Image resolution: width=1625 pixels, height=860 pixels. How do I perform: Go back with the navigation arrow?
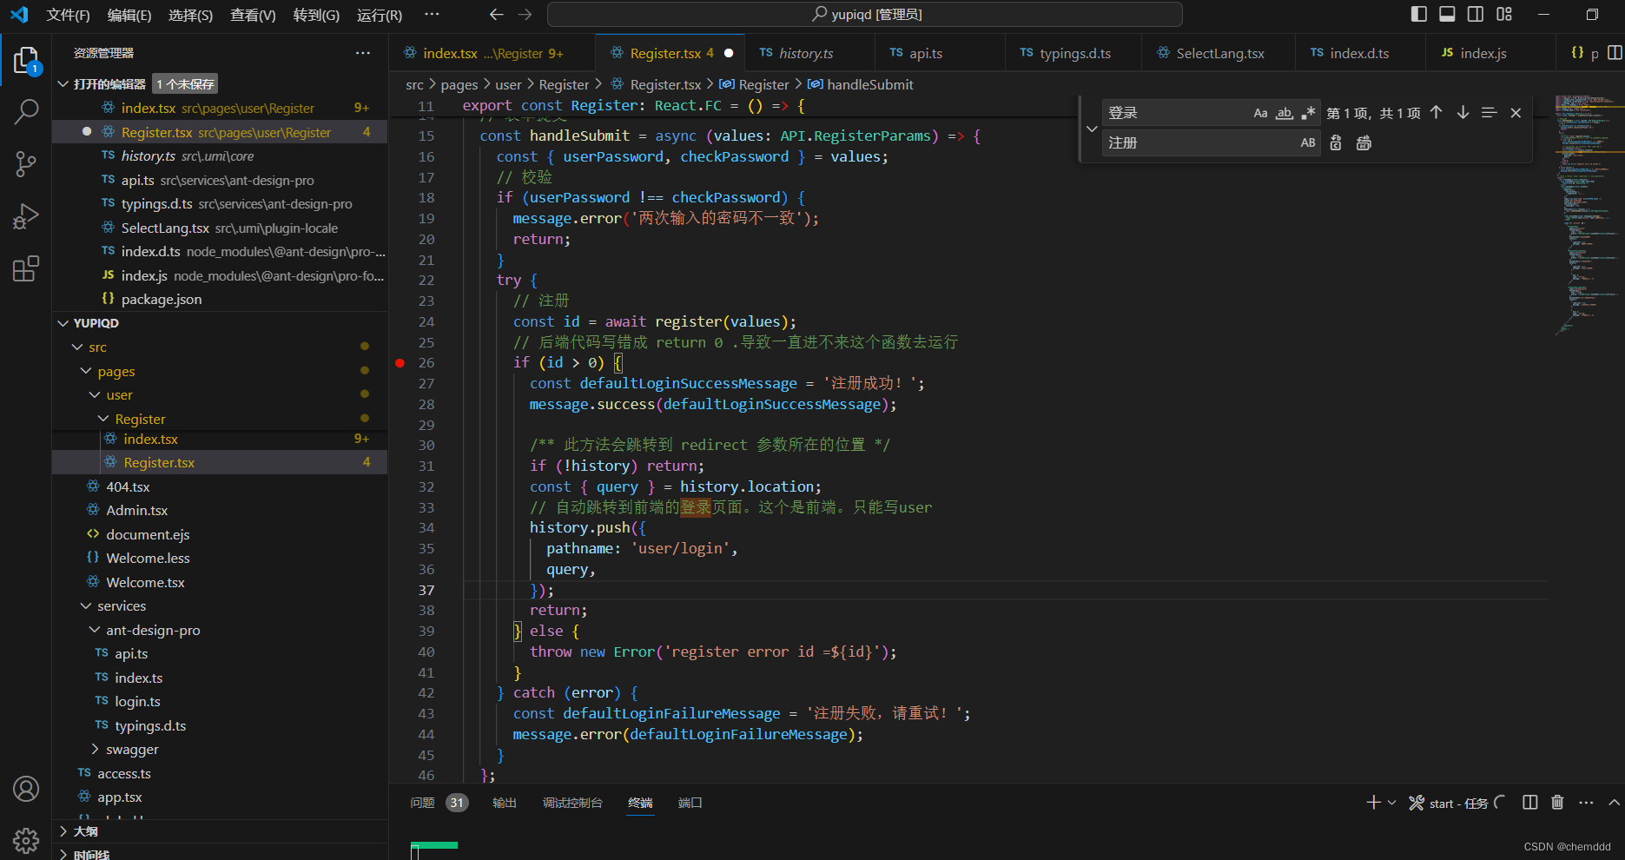point(496,15)
